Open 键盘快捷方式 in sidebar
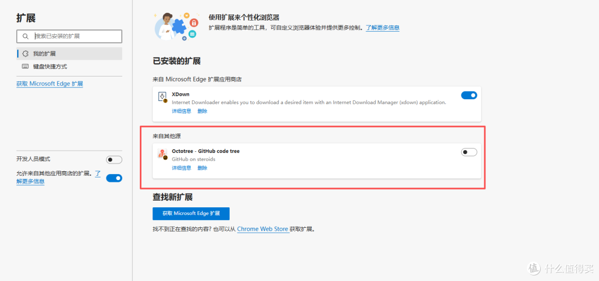Image resolution: width=599 pixels, height=281 pixels. click(x=69, y=67)
